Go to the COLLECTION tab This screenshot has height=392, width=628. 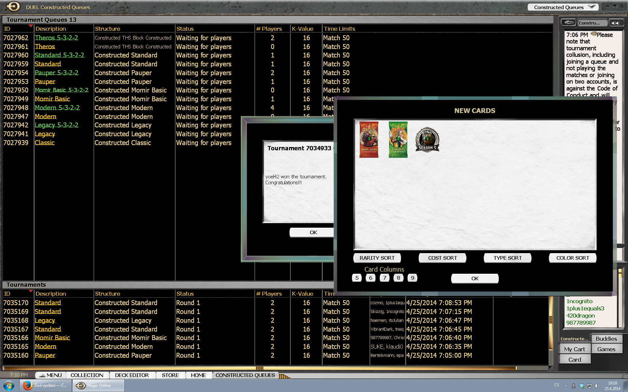(87, 375)
